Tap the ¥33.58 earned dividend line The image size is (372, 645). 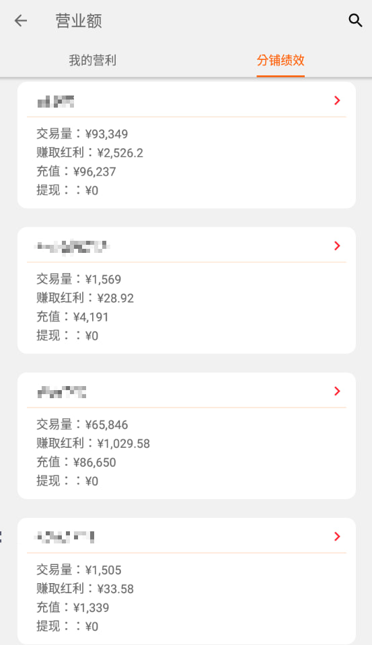(x=85, y=589)
